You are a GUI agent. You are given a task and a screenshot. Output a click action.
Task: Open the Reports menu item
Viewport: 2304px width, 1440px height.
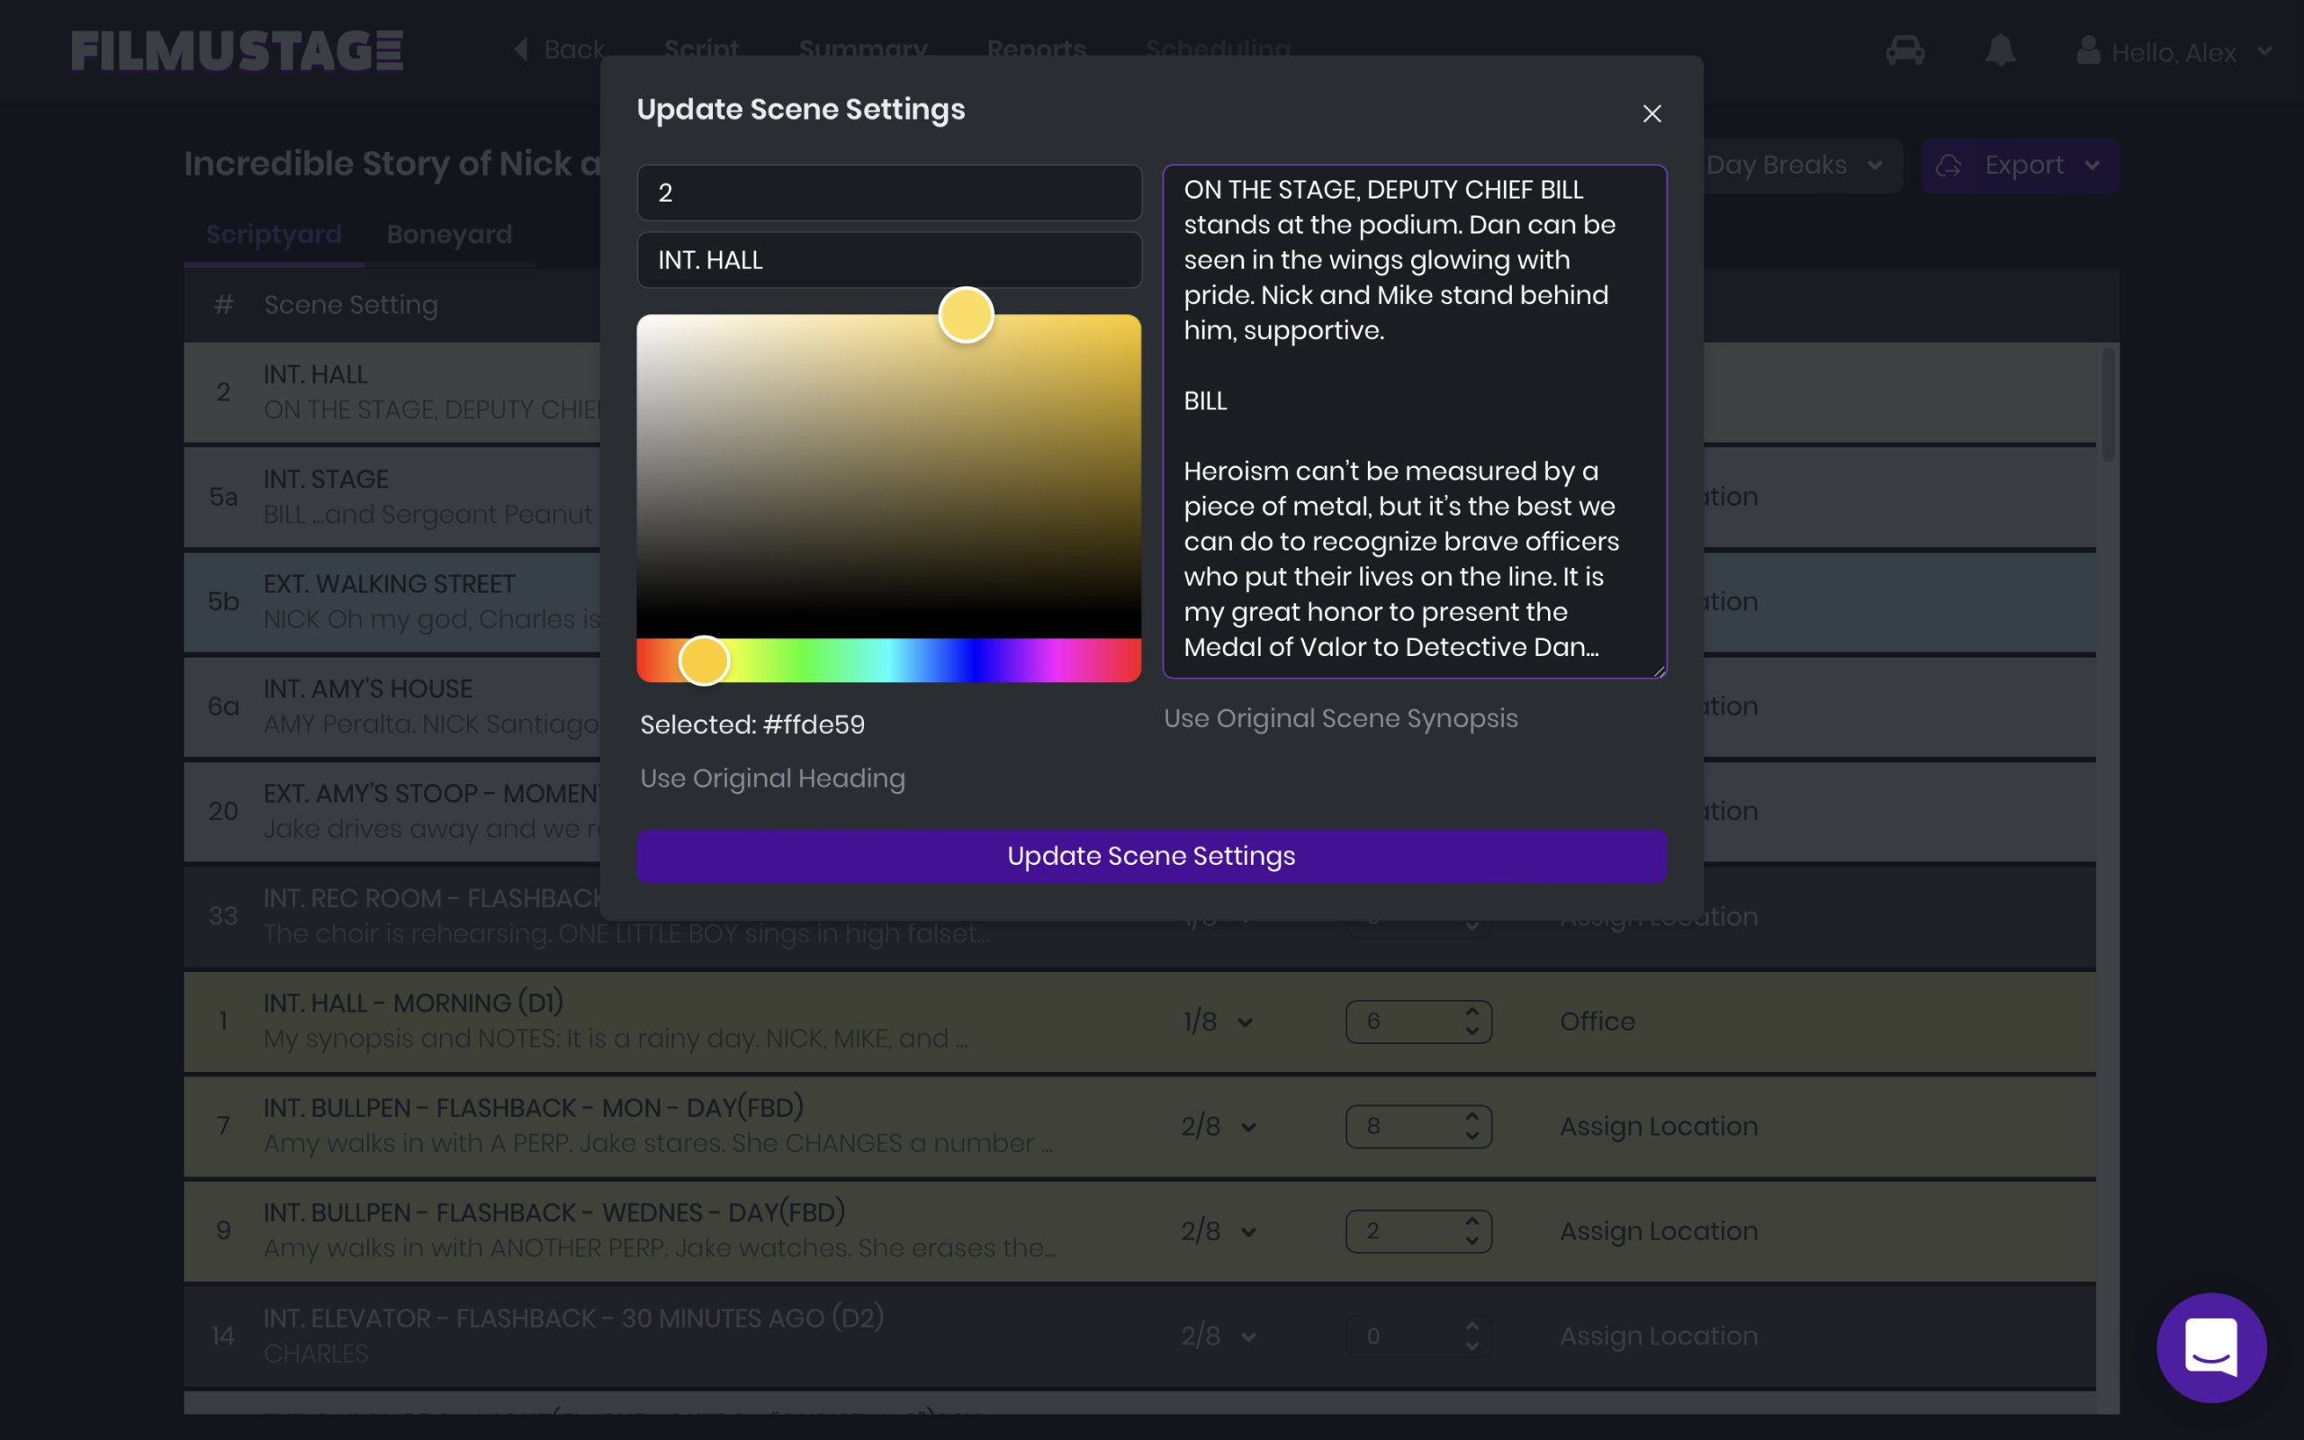[x=1036, y=49]
